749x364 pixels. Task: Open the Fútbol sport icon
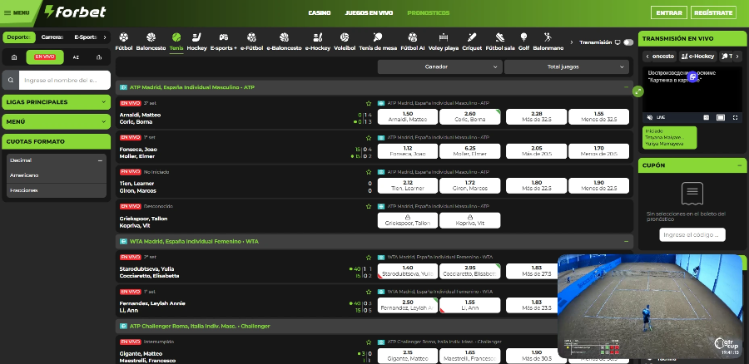click(x=124, y=42)
